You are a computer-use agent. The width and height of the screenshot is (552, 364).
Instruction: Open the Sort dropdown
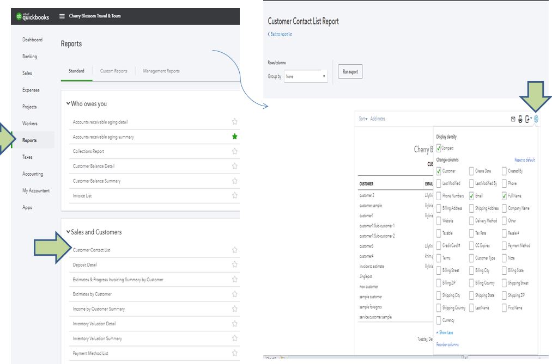[363, 119]
